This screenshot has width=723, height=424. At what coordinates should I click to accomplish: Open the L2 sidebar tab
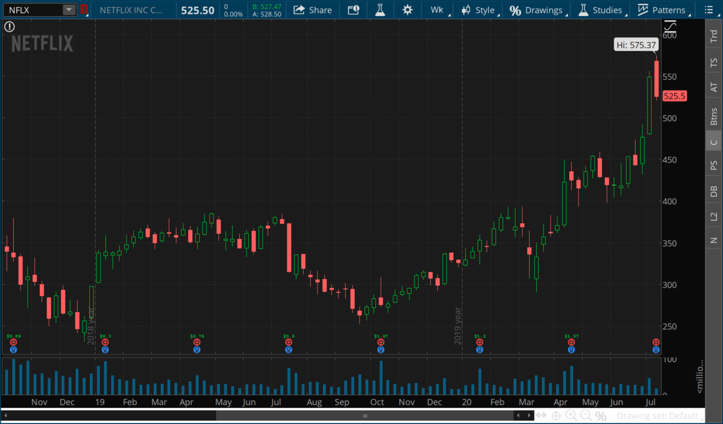click(714, 215)
